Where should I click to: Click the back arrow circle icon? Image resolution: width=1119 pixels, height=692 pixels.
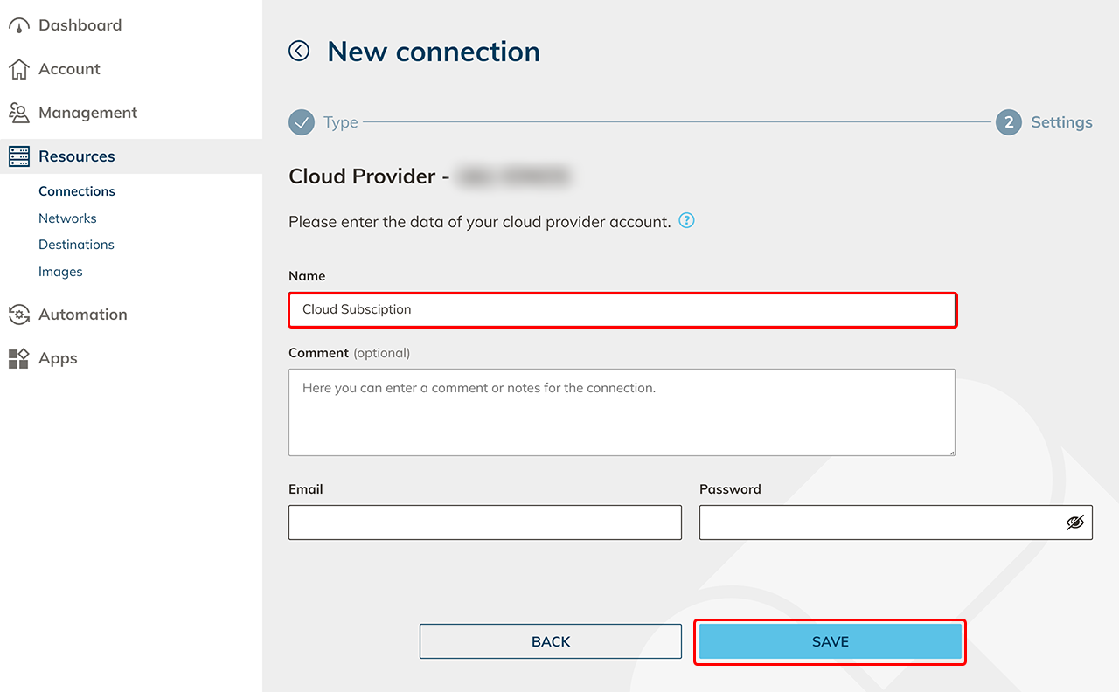(x=299, y=52)
